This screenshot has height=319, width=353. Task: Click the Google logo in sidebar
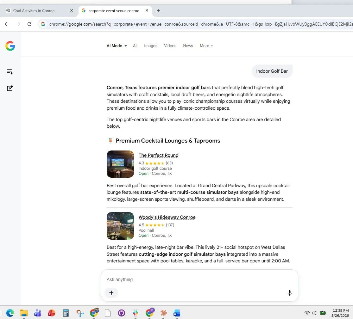(x=10, y=46)
